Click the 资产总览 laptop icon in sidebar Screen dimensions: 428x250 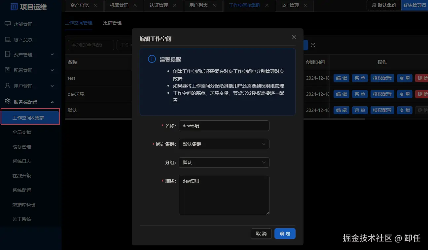click(x=7, y=40)
